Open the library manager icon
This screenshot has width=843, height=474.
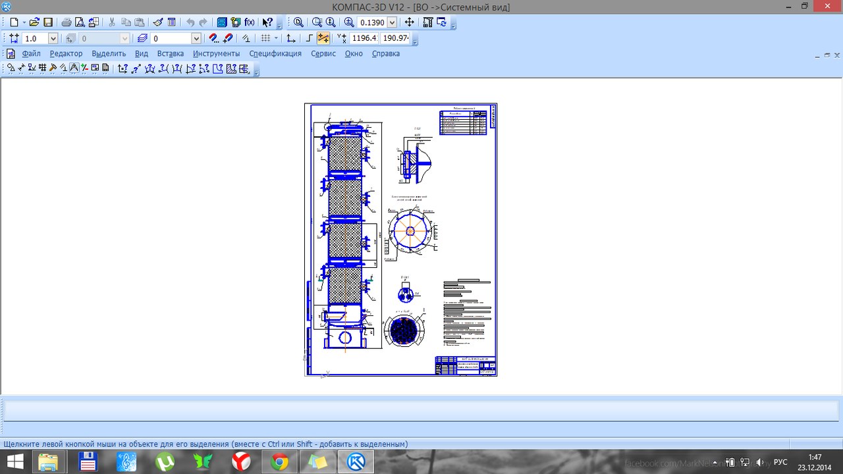tap(222, 22)
